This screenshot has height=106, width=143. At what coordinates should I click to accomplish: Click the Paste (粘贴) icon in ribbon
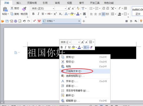coord(5,9)
